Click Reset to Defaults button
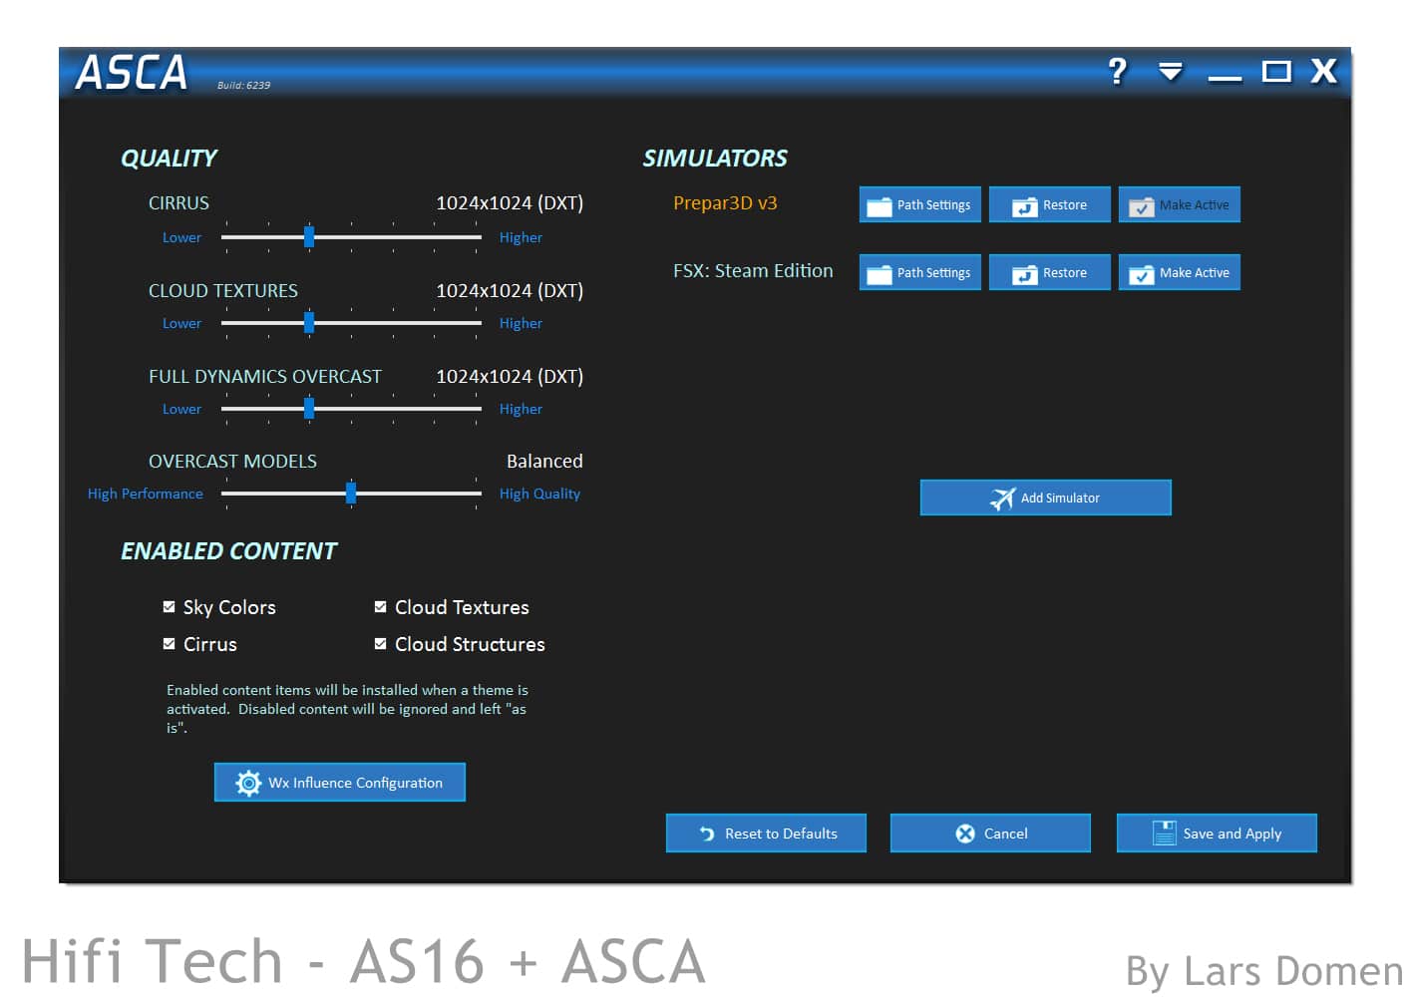Image resolution: width=1412 pixels, height=1001 pixels. tap(766, 834)
